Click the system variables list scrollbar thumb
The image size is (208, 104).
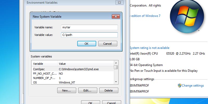116,67
